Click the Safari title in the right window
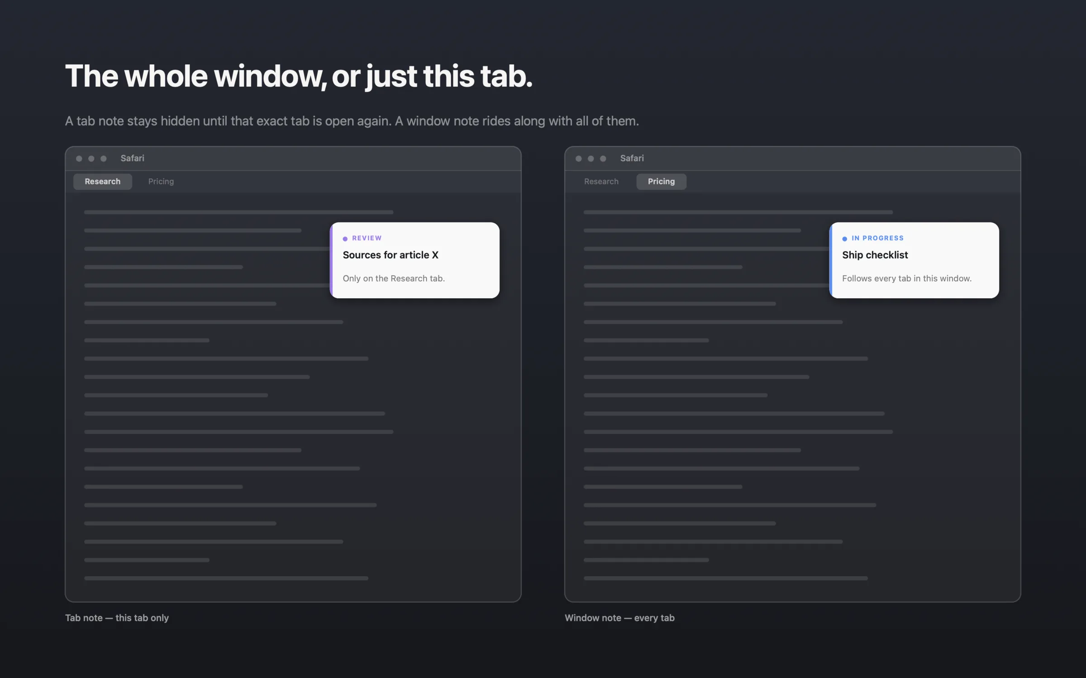Viewport: 1086px width, 678px height. coord(632,158)
